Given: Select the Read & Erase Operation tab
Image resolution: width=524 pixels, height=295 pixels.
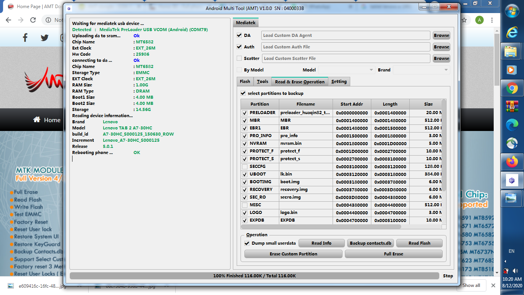Looking at the screenshot, I should coord(300,81).
